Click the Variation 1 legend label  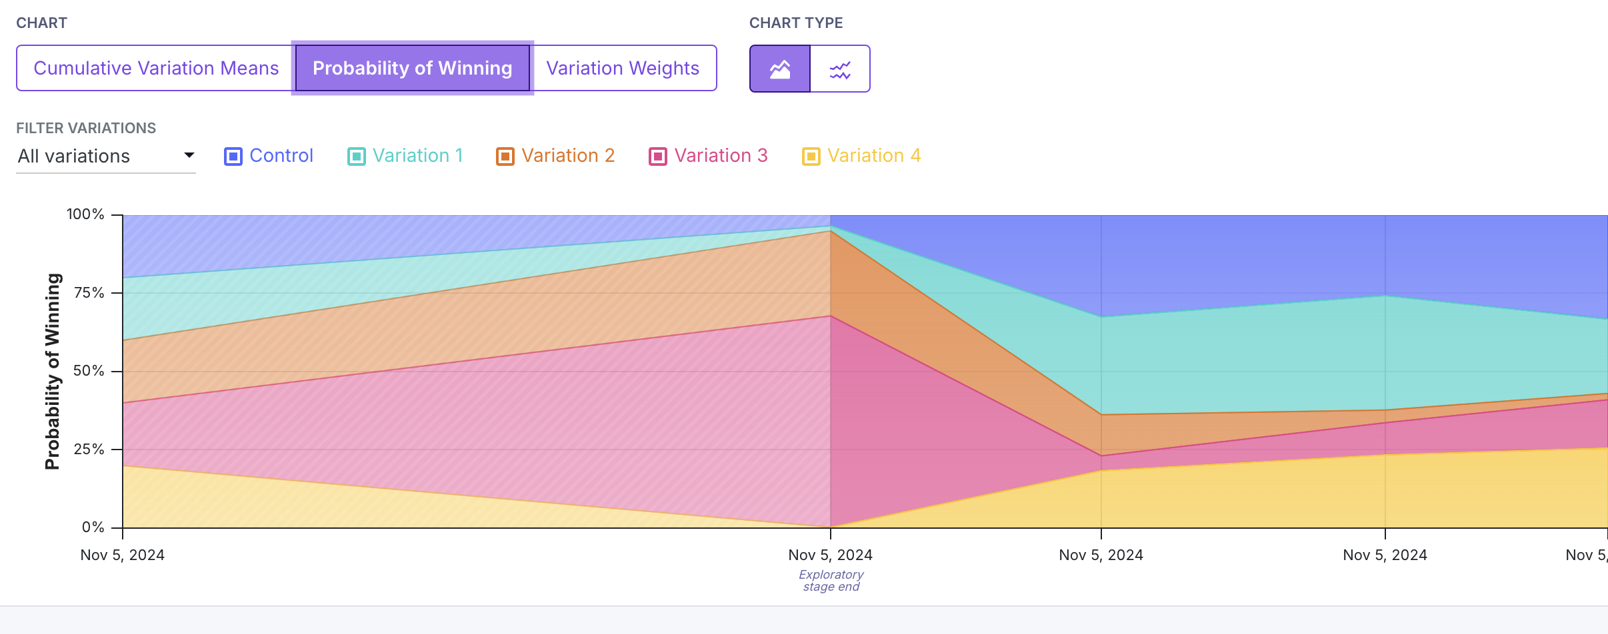tap(418, 156)
